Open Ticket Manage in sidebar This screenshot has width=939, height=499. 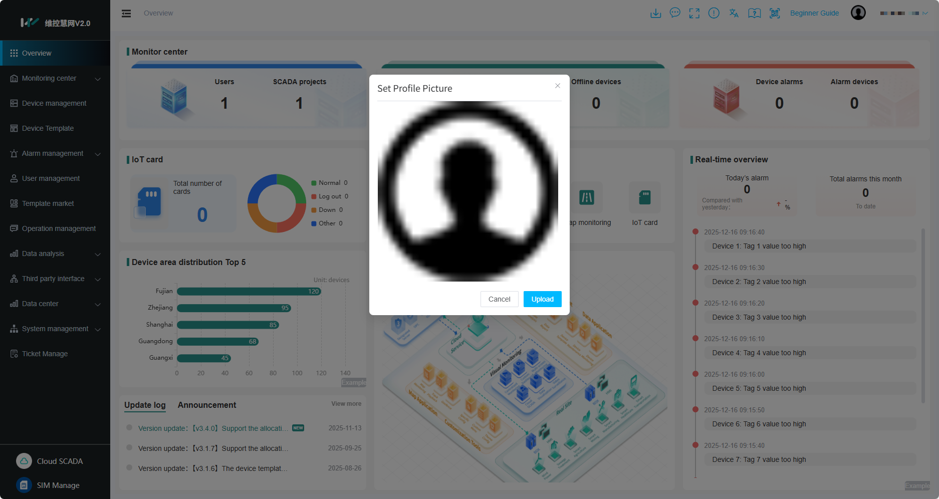tap(55, 354)
